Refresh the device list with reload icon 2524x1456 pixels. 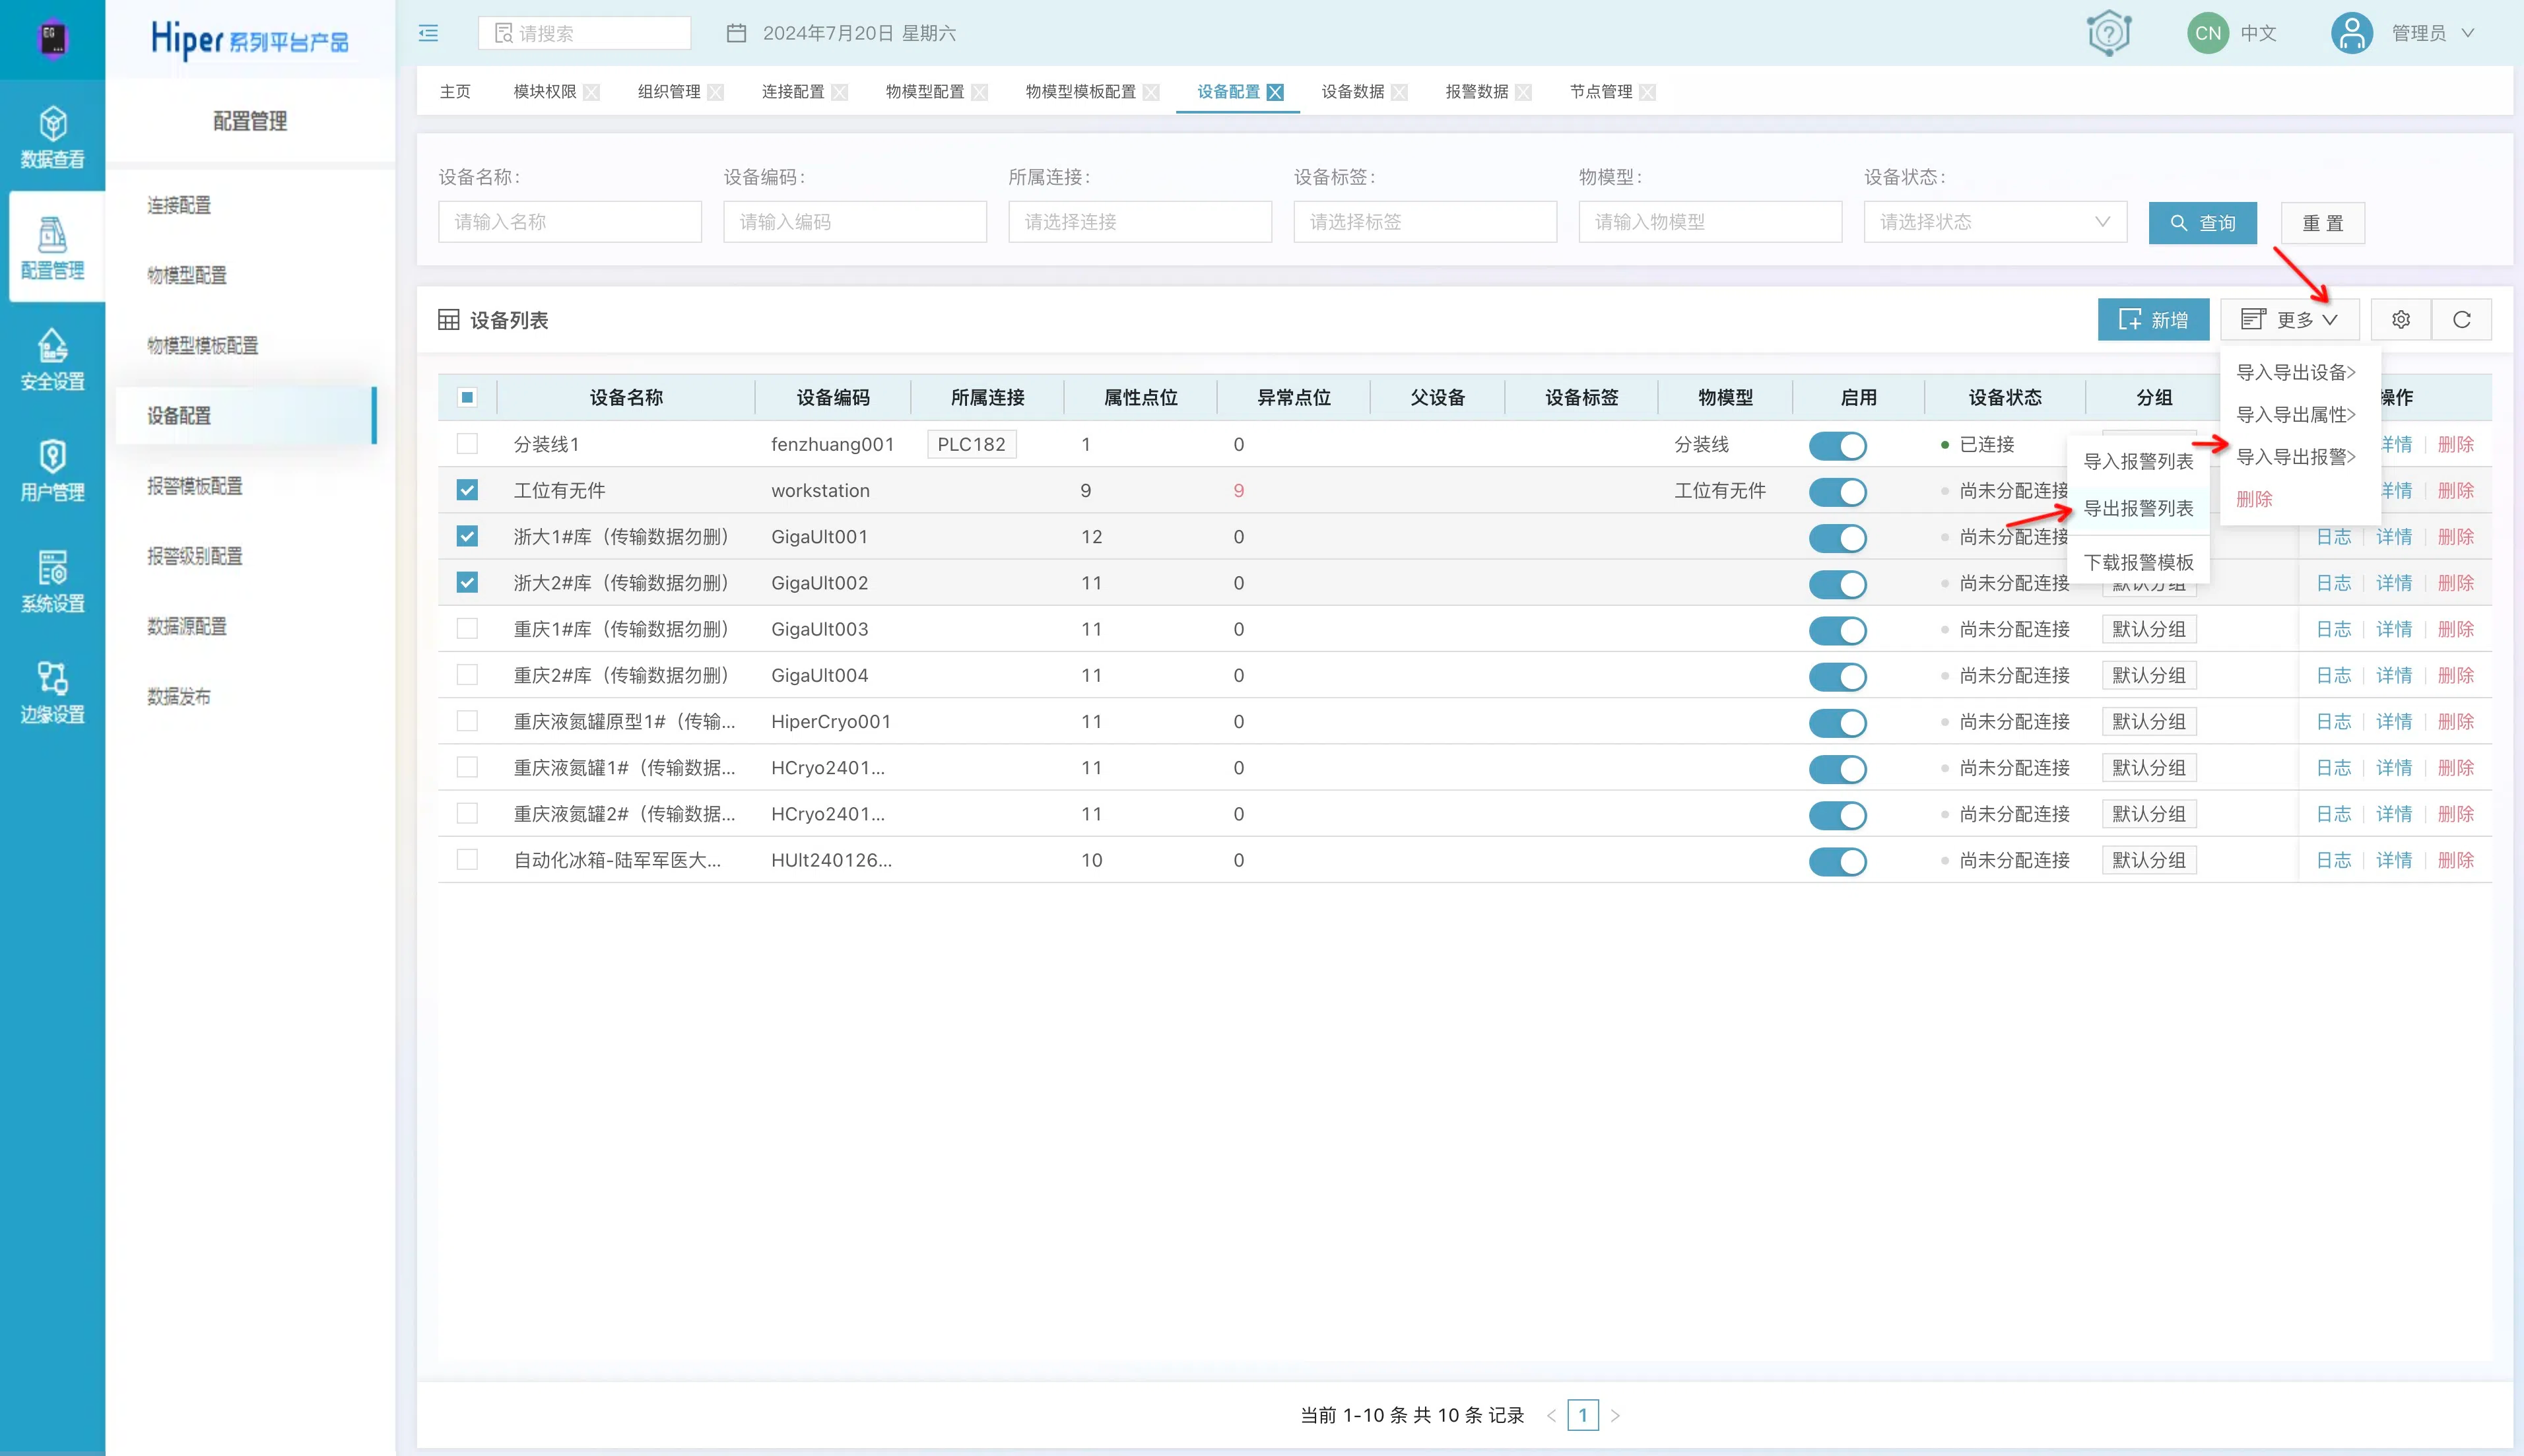[x=2461, y=320]
